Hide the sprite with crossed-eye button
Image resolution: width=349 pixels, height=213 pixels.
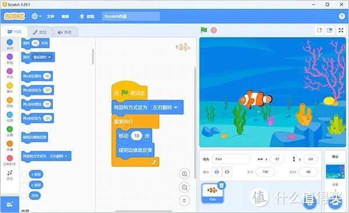tap(227, 172)
